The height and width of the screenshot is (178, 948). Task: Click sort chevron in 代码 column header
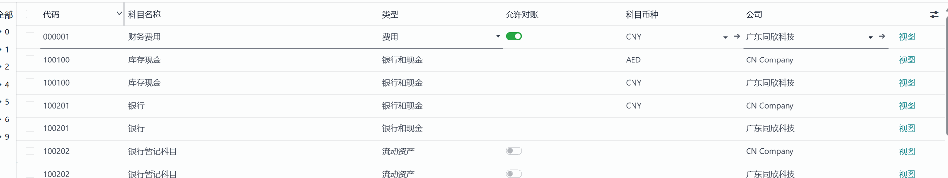point(119,14)
